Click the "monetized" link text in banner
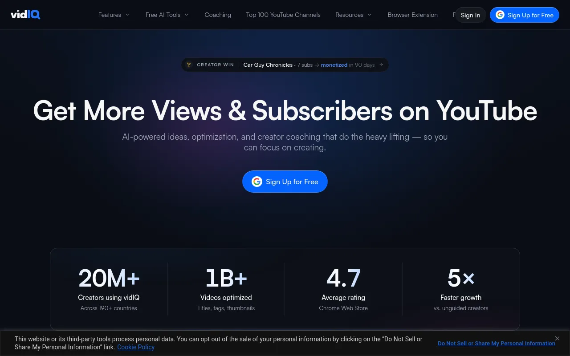This screenshot has height=356, width=570. coord(334,65)
